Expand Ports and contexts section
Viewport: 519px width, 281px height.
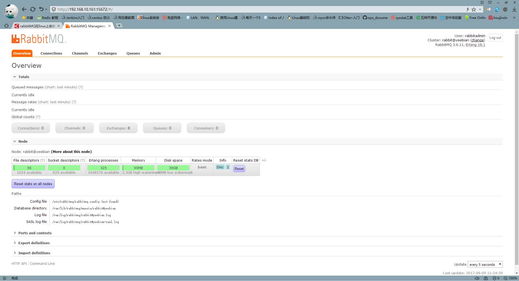point(35,233)
